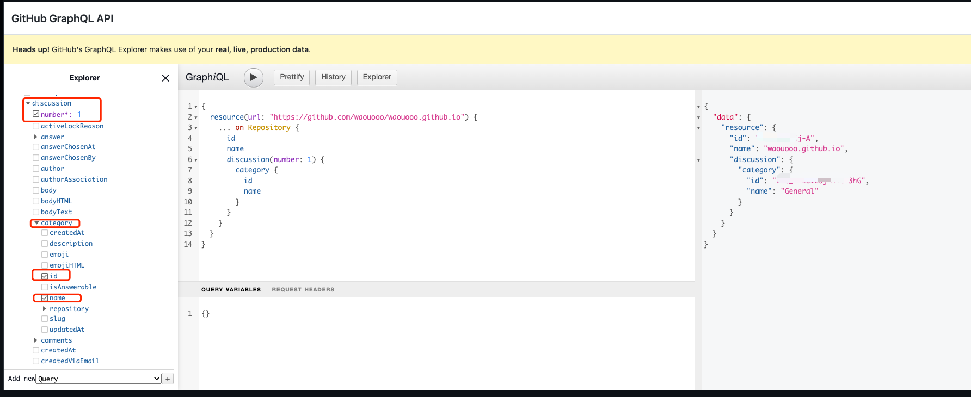
Task: Fold the result "discussion" arrow
Action: [x=698, y=160]
